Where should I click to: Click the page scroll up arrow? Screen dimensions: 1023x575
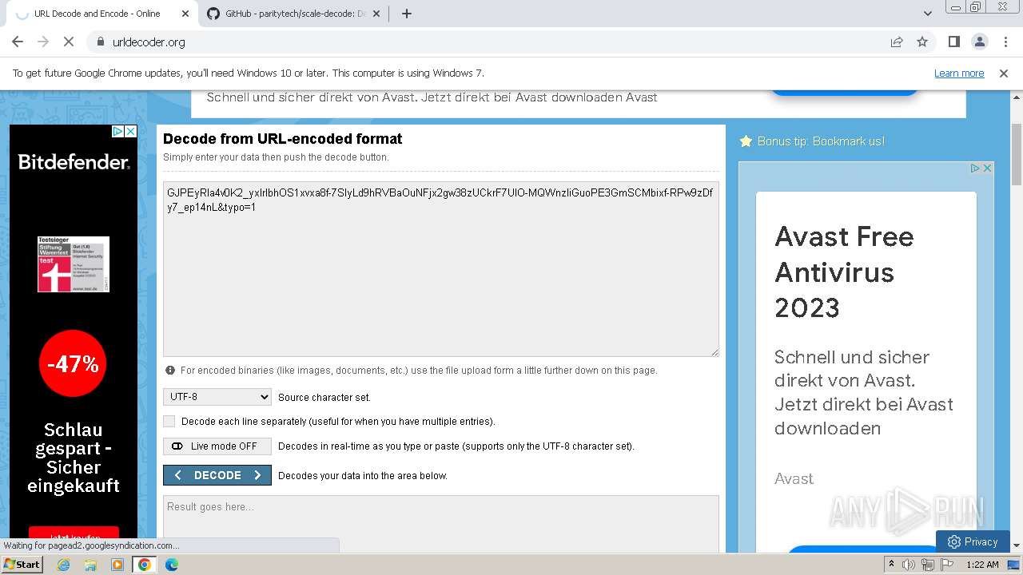tap(1017, 97)
